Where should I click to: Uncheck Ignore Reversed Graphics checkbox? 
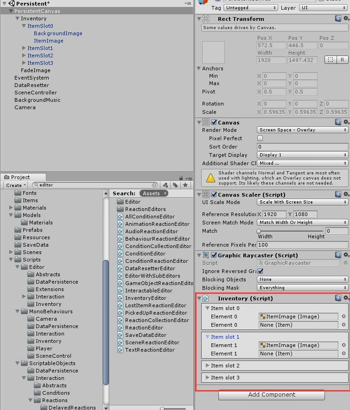point(260,271)
